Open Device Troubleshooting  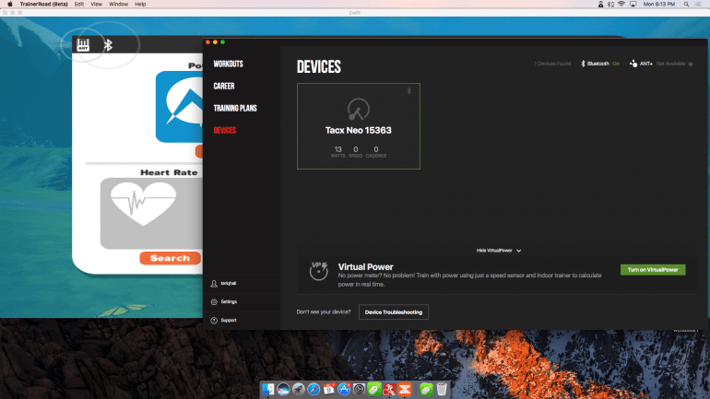click(x=394, y=312)
